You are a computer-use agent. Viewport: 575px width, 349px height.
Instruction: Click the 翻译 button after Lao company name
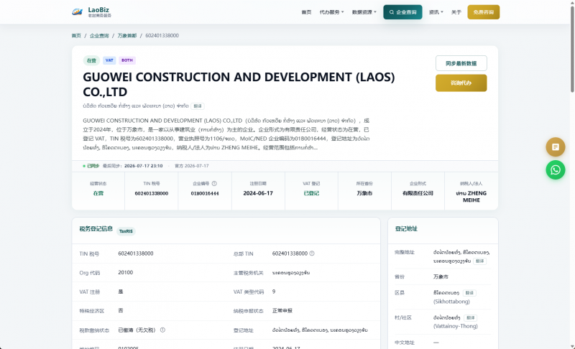[198, 106]
